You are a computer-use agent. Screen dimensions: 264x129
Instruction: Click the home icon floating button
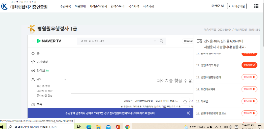pos(185,102)
